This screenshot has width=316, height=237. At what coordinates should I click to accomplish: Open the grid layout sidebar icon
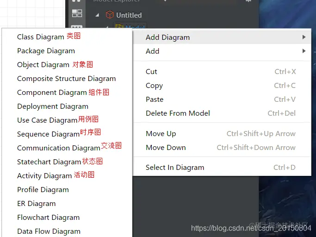pyautogui.click(x=77, y=13)
